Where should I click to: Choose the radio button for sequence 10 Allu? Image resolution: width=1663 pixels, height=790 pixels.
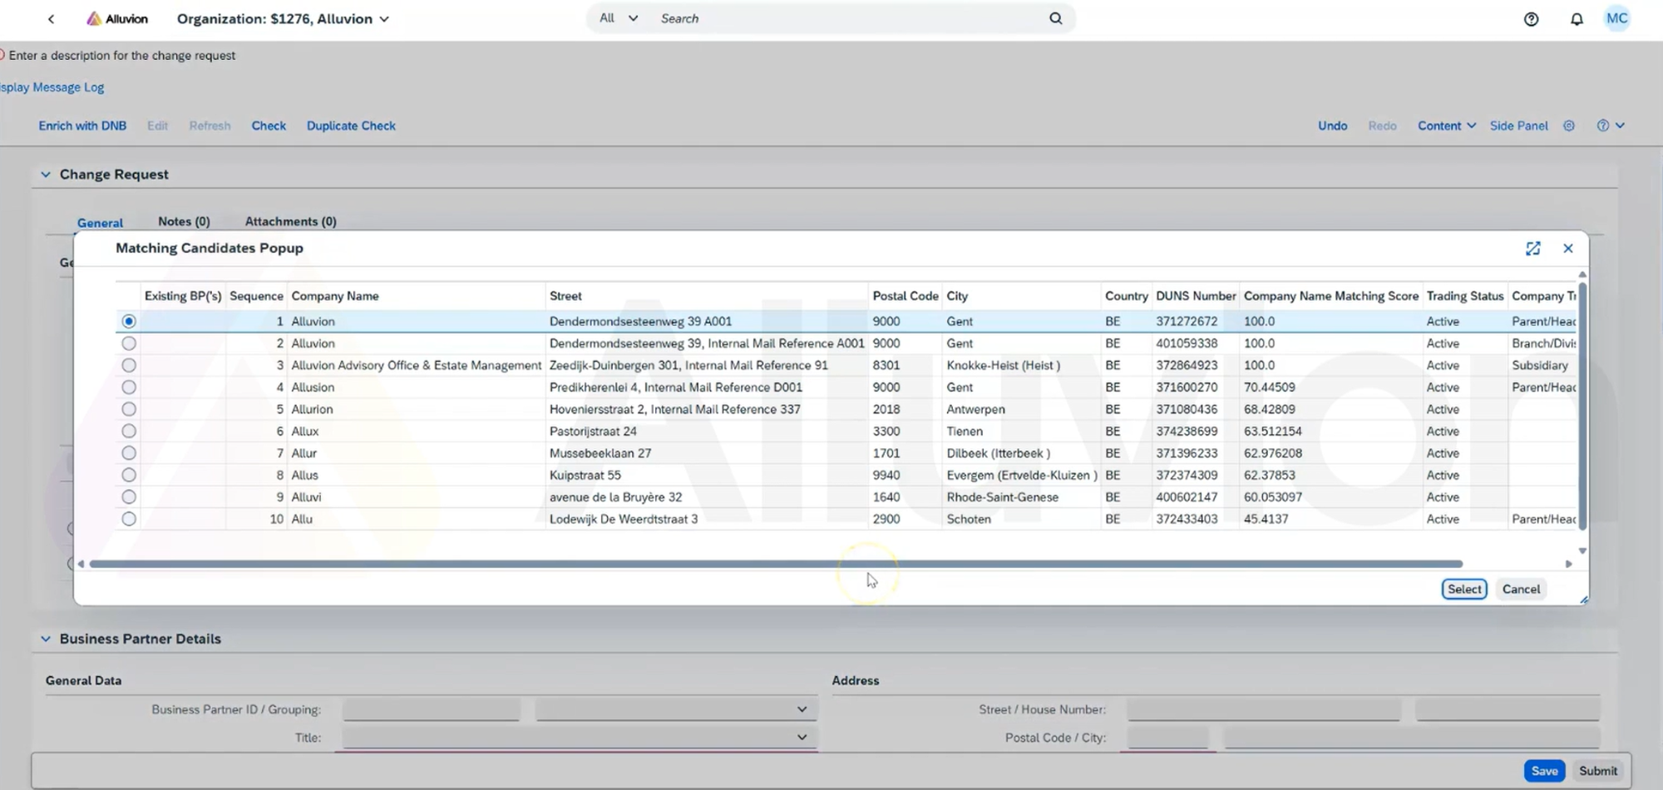pyautogui.click(x=129, y=519)
